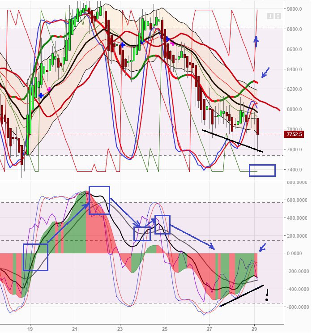Click the -600.0000 indicator axis label
The image size is (312, 333).
coord(298,307)
